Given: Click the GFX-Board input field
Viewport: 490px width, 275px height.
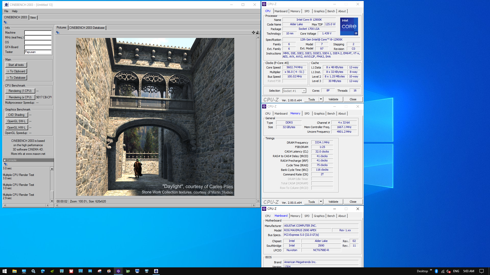Looking at the screenshot, I should (38, 47).
